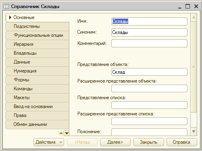Screen dimensions: 202x151
Task: Switch to the Подсистемы tab
Action: [x=37, y=26]
